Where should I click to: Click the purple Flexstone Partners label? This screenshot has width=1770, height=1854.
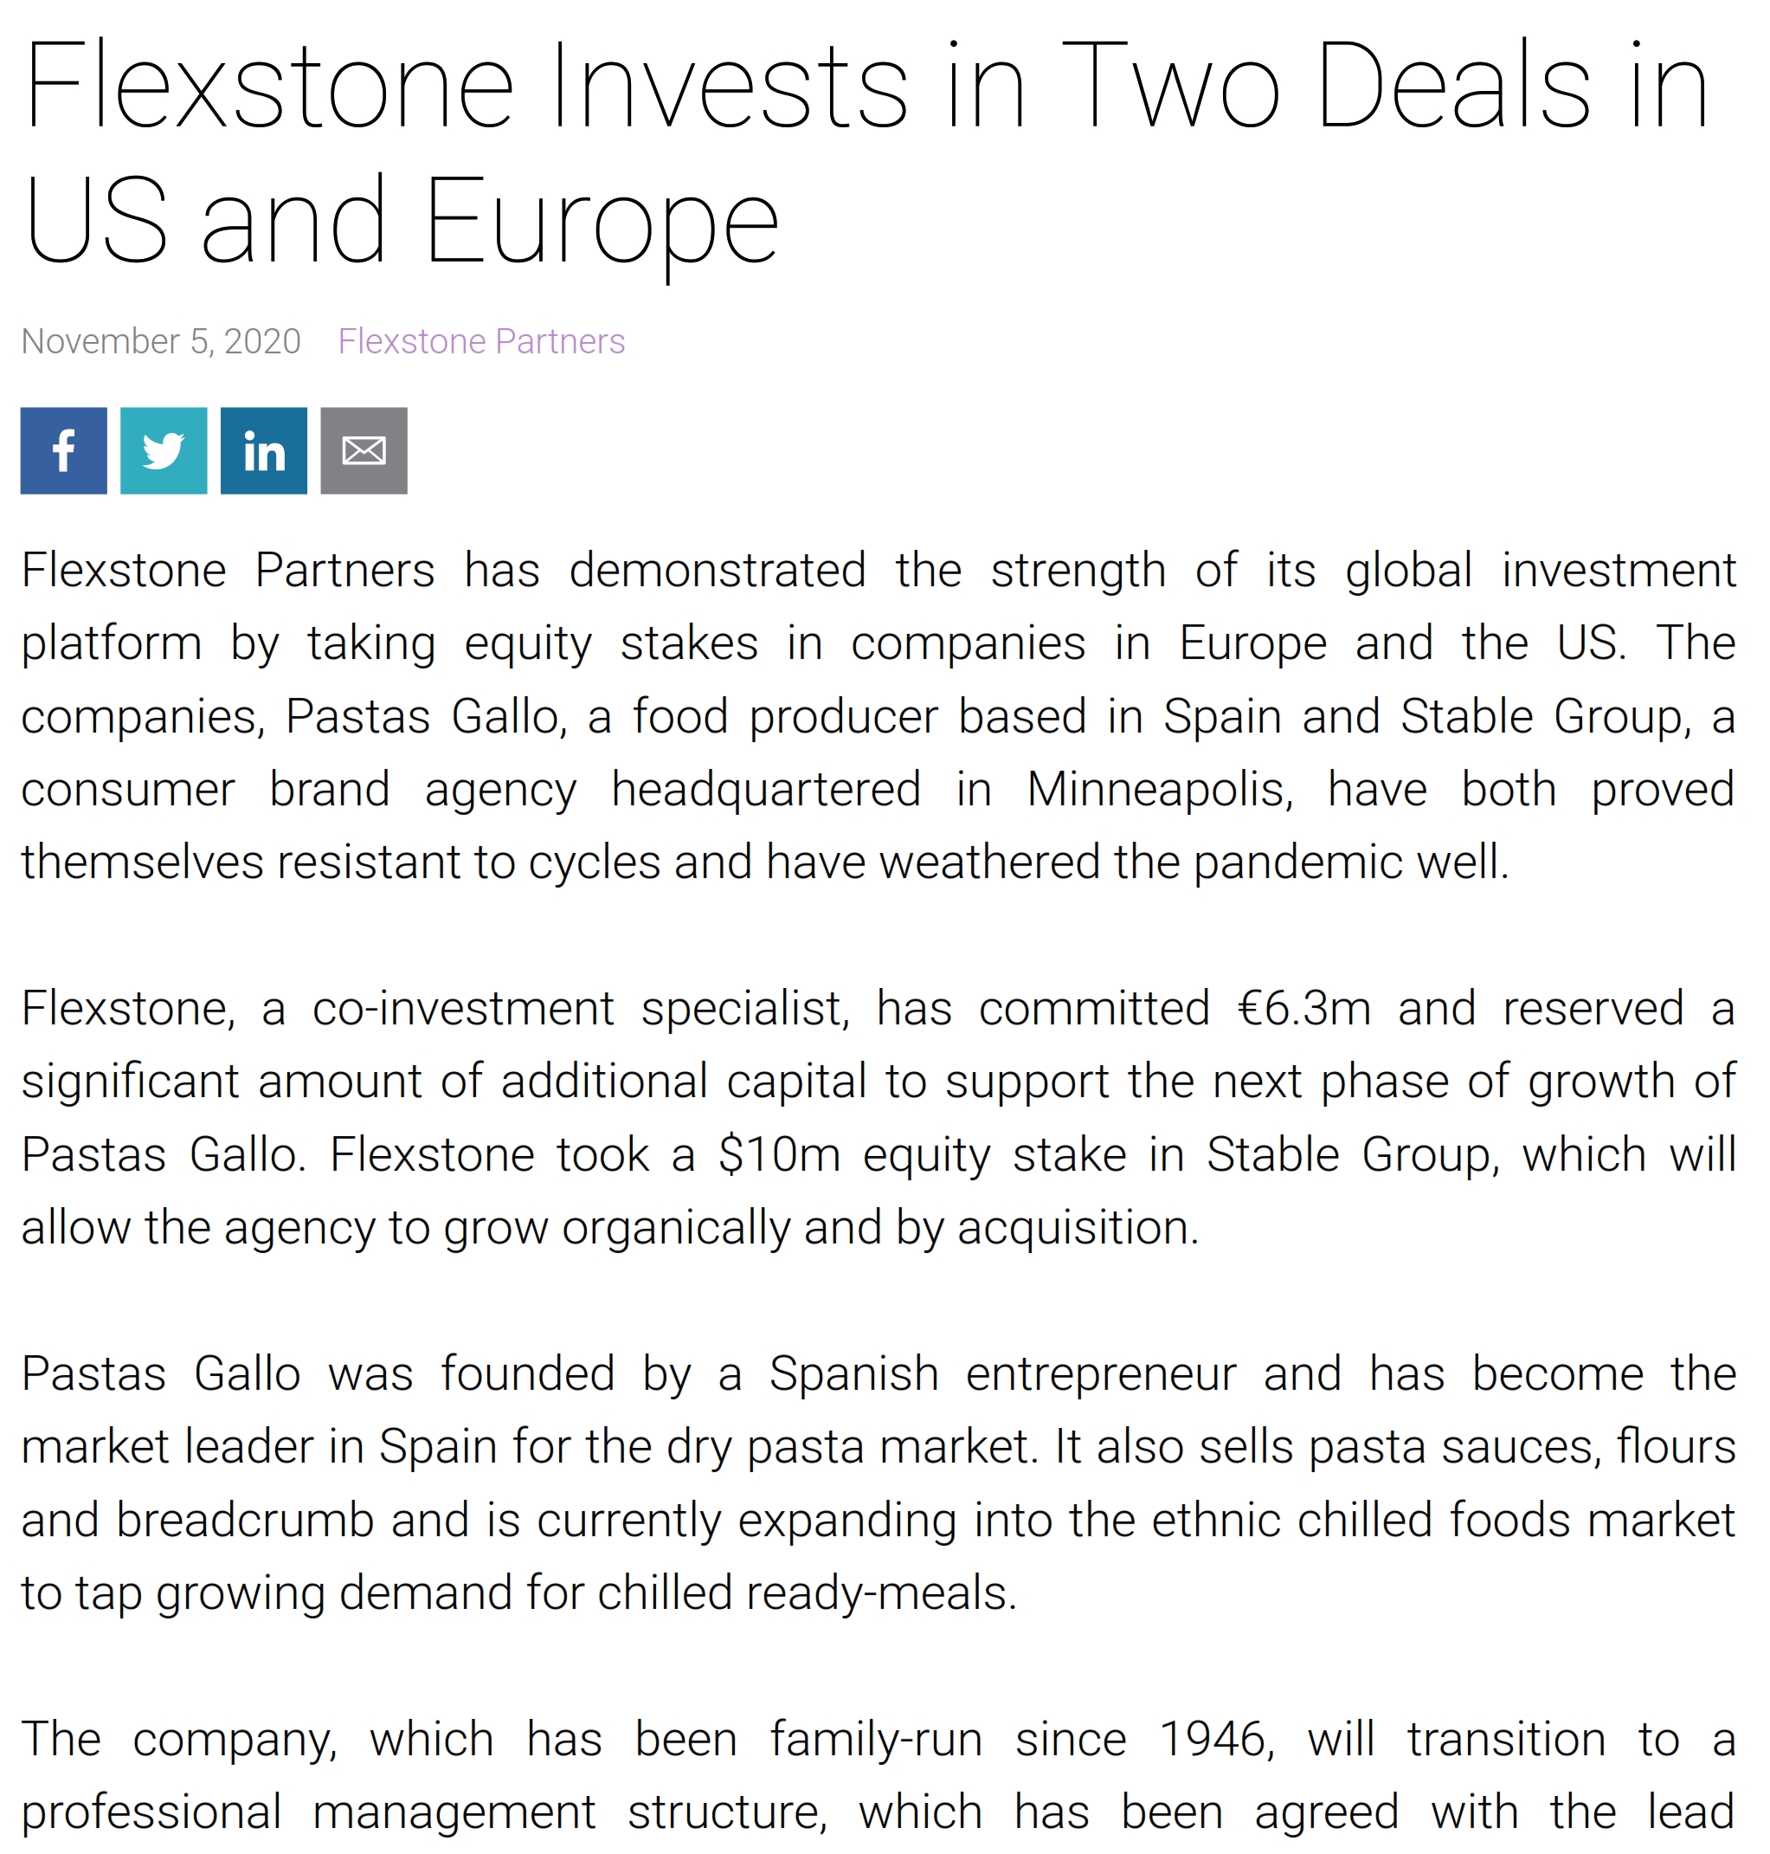tap(483, 342)
